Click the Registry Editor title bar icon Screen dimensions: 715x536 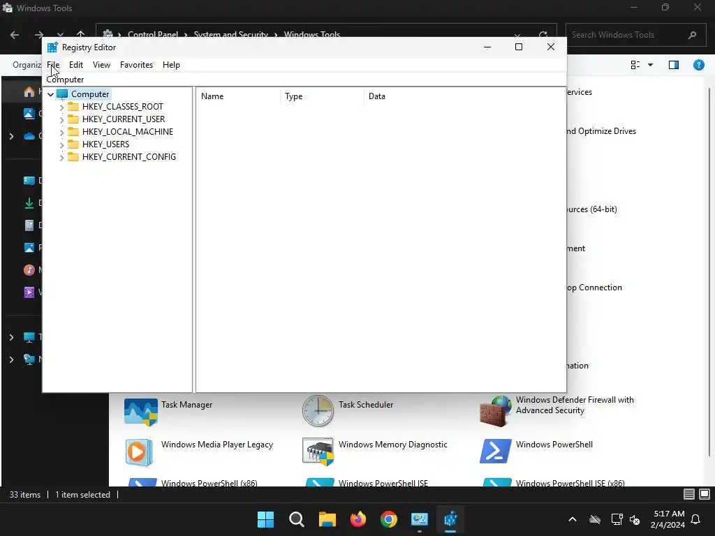tap(53, 47)
